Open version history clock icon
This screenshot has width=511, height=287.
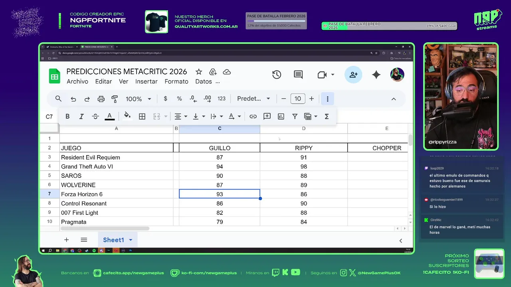(277, 75)
